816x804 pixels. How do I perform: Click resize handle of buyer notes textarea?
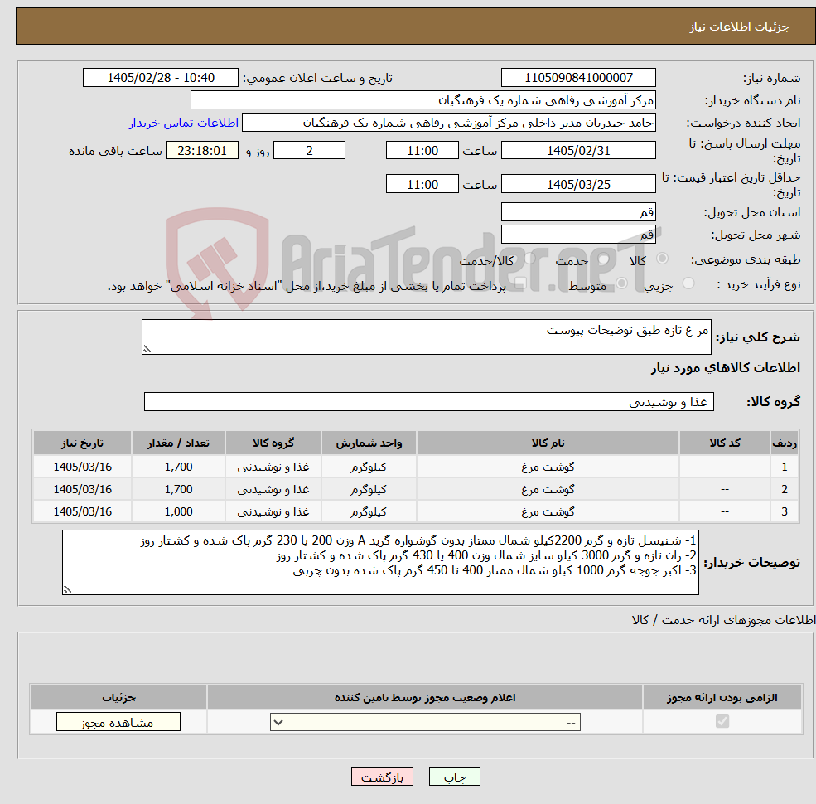(67, 589)
